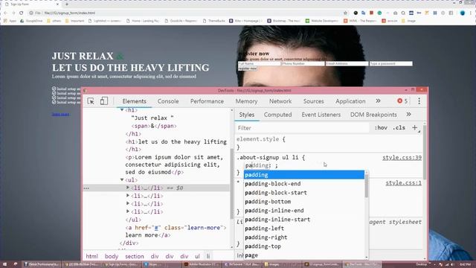
Task: Select the Styles pane tab
Action: (x=246, y=115)
